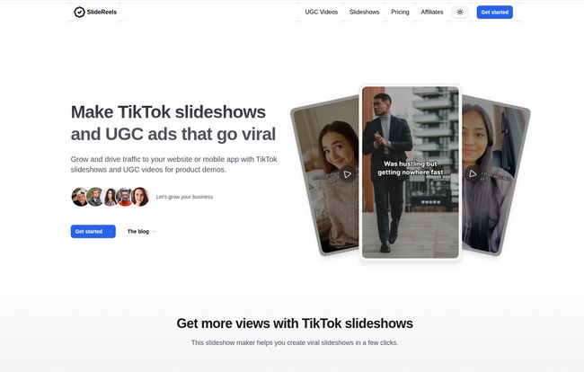The width and height of the screenshot is (584, 372).
Task: Play the right video card
Action: 473,173
